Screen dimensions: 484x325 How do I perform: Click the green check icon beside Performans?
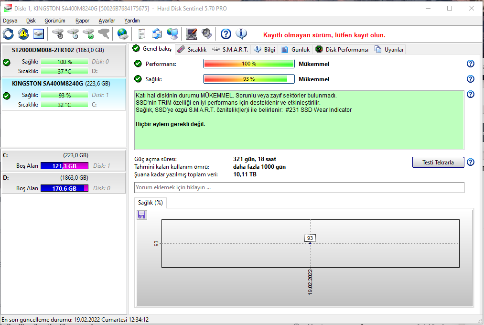138,64
